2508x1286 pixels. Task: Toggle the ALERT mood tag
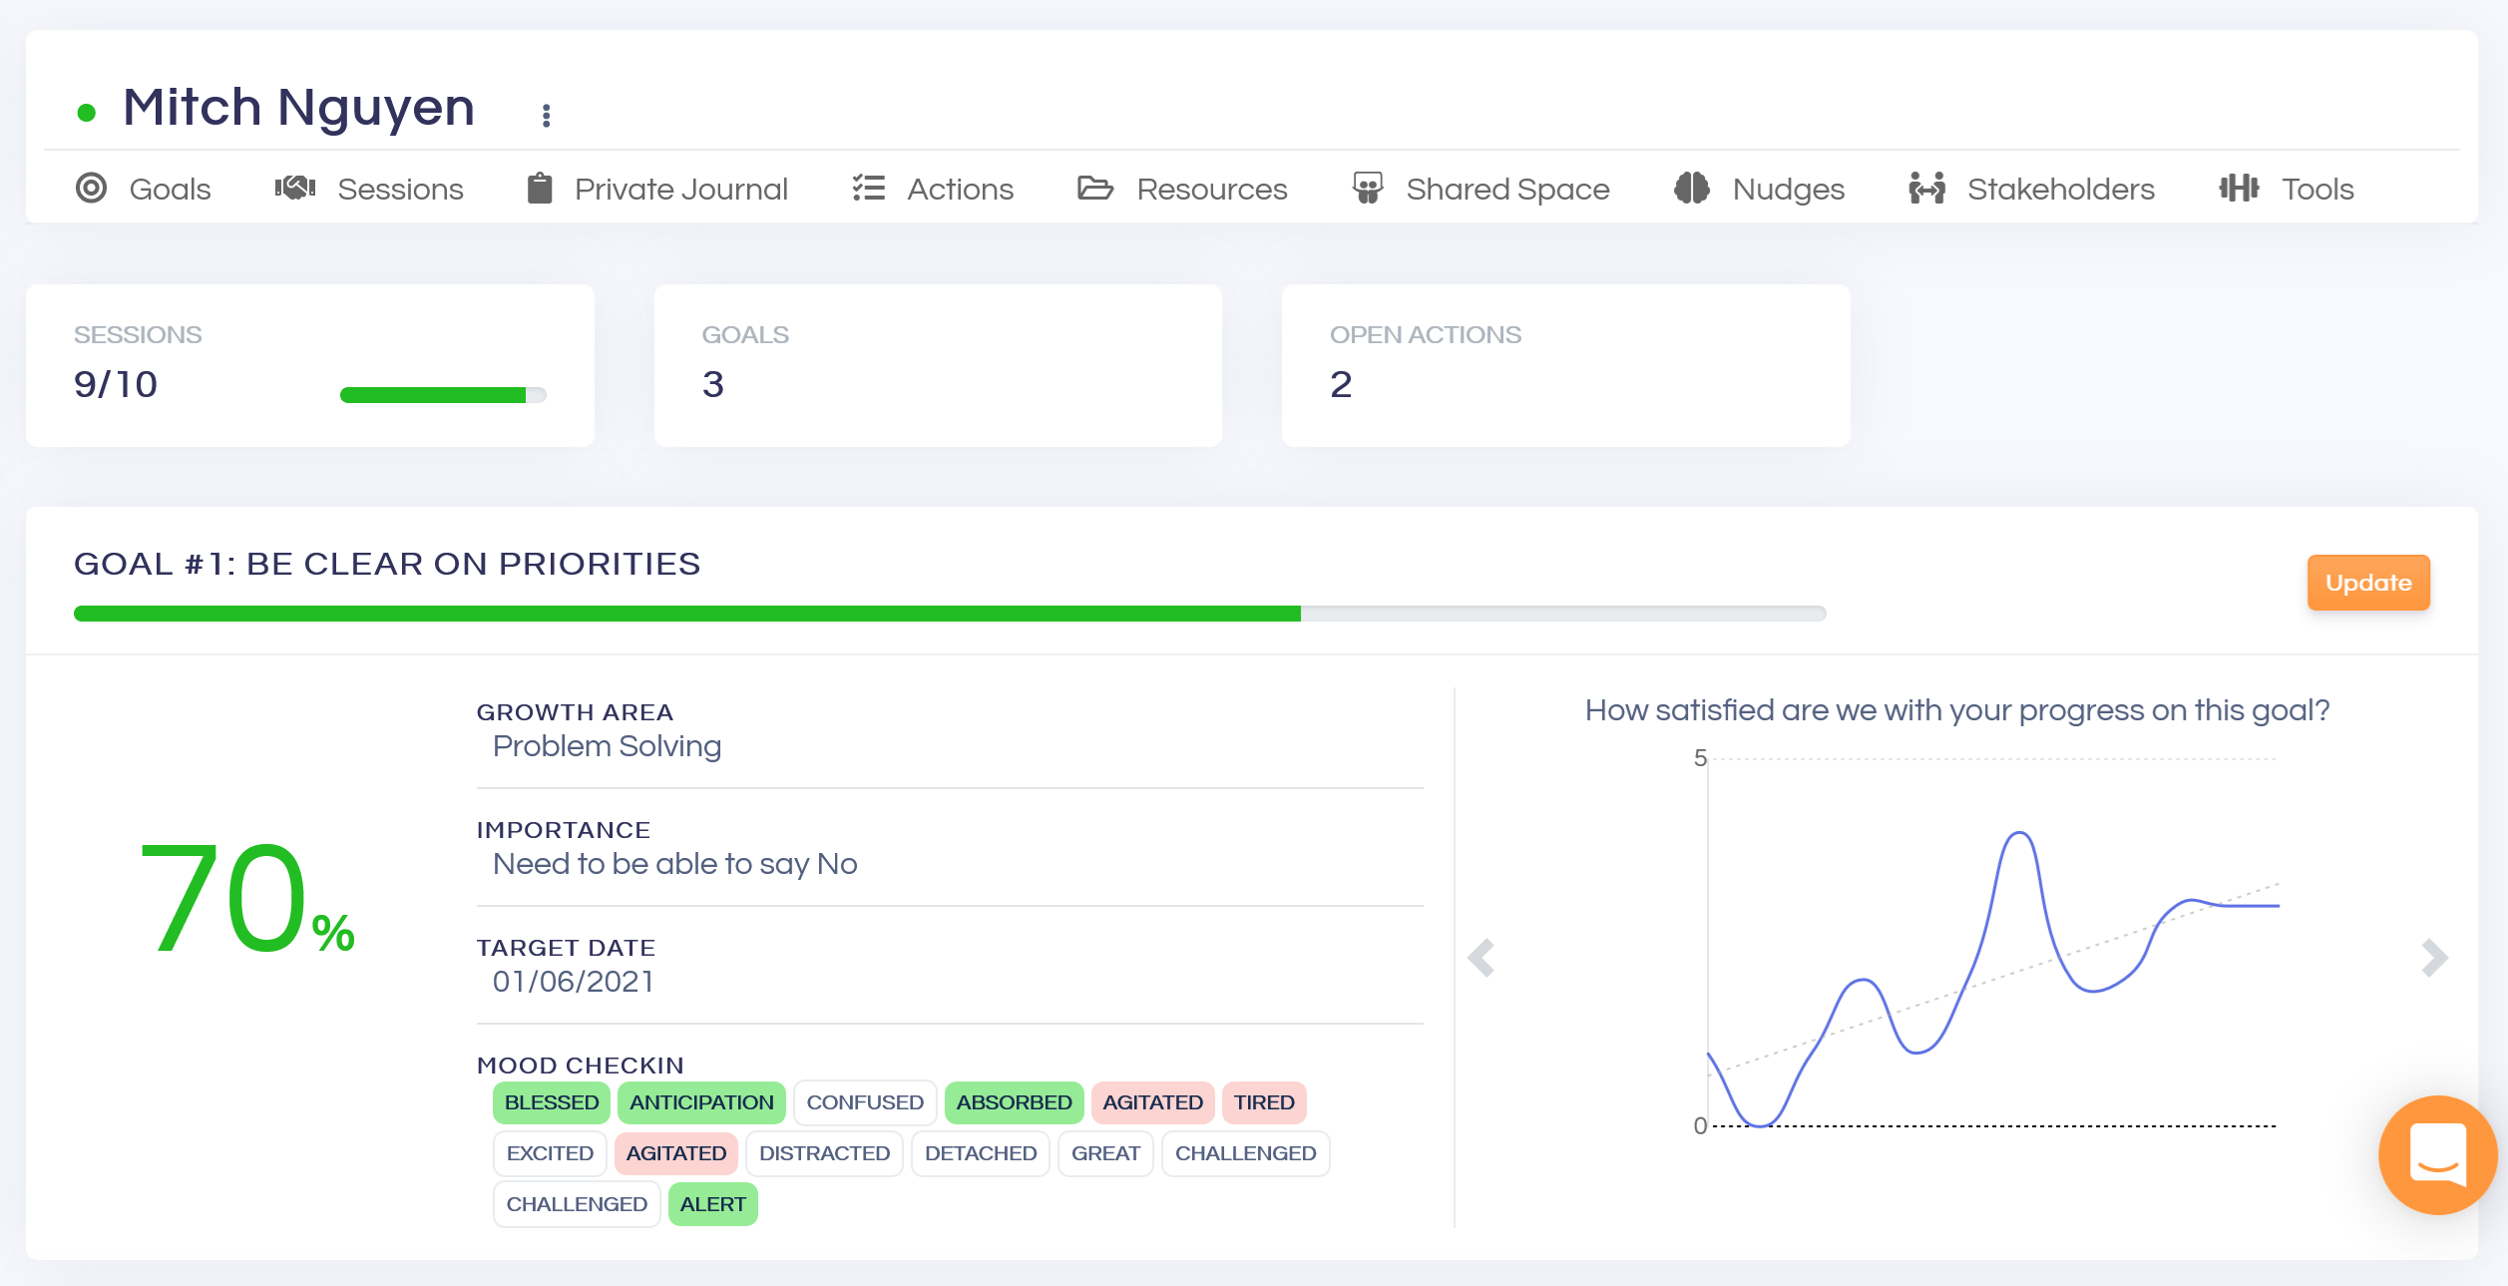pyautogui.click(x=712, y=1204)
